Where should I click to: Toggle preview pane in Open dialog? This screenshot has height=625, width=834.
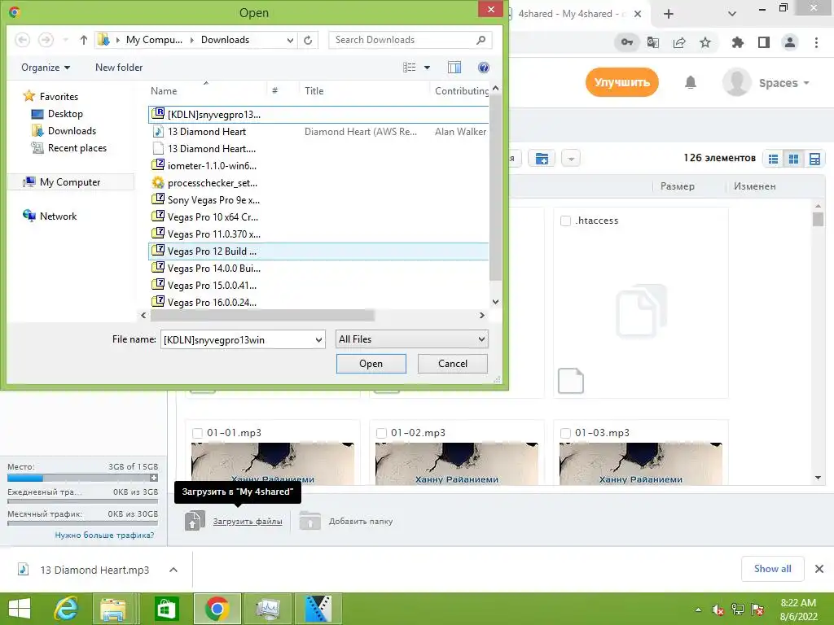[x=454, y=68]
